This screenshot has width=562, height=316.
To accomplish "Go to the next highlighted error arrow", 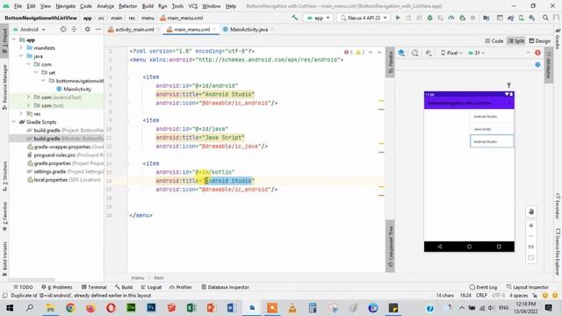I will [379, 53].
